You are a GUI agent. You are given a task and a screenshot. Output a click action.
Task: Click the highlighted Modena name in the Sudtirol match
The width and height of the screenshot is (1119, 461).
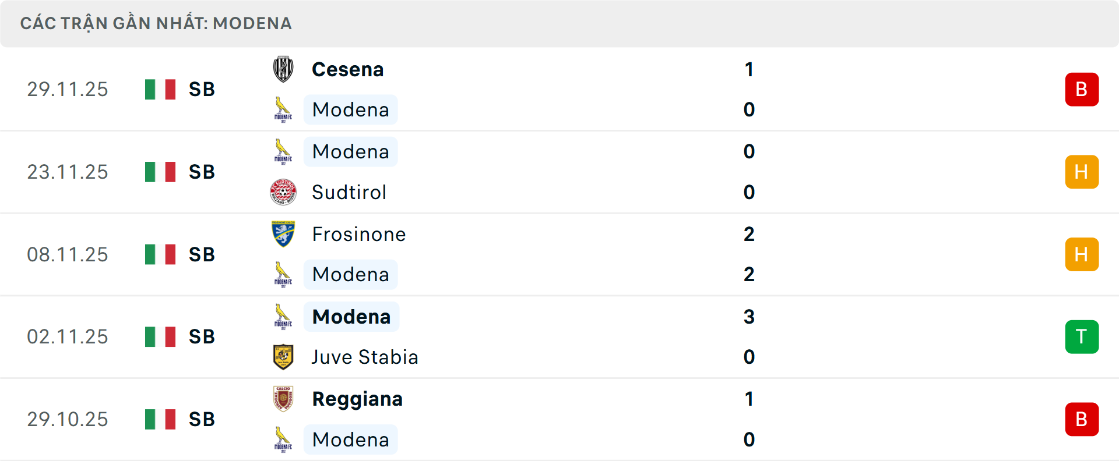350,151
